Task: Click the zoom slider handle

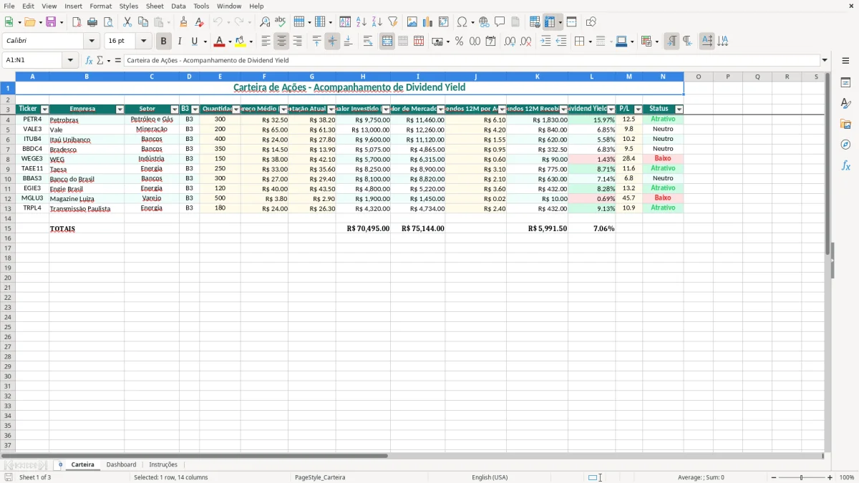Action: [x=802, y=477]
